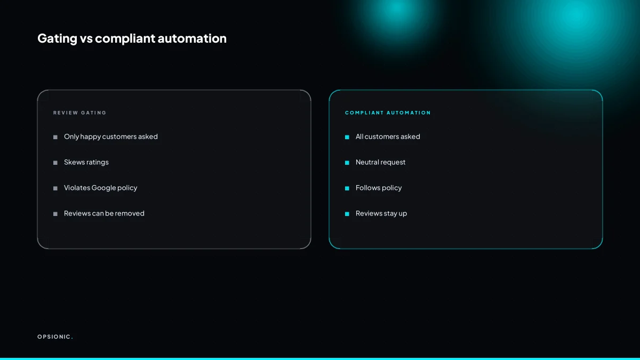Click the slide title 'Gating vs compliant automation'

click(132, 38)
